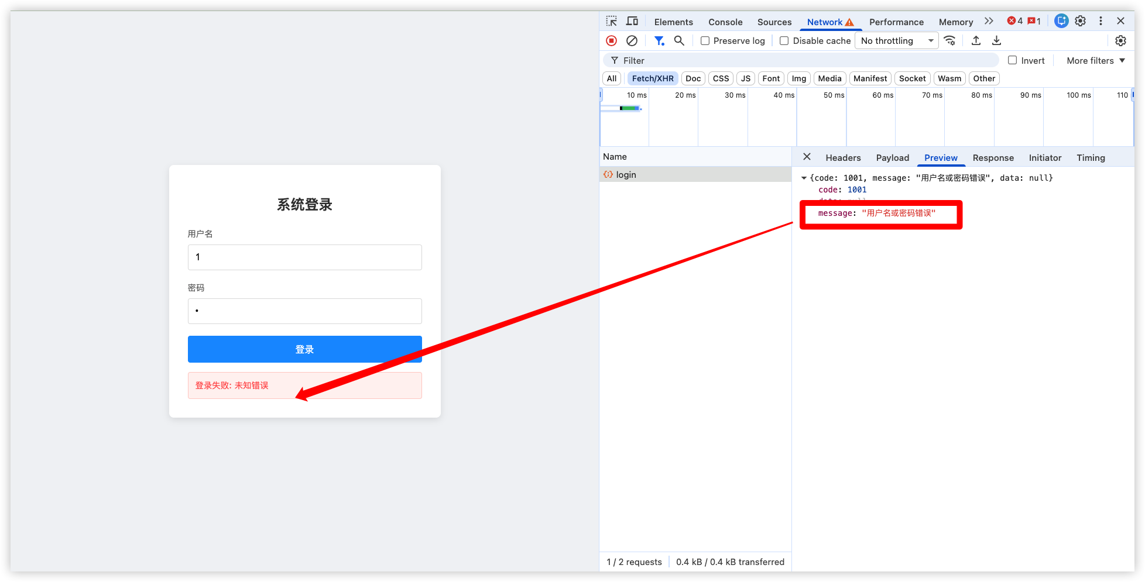Show the issues count flag badge
The width and height of the screenshot is (1145, 582).
coord(1034,21)
